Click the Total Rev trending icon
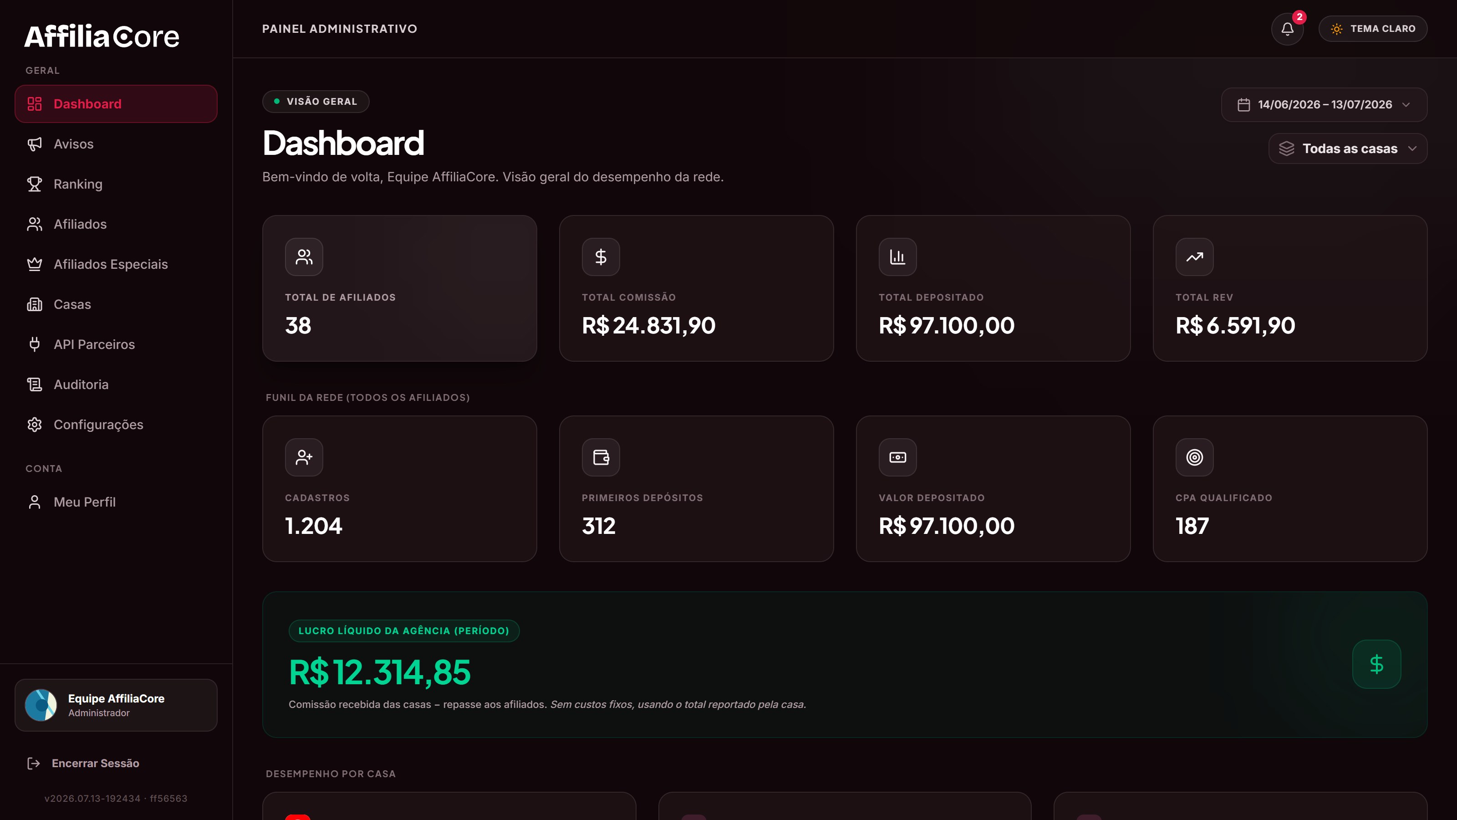This screenshot has height=820, width=1457. [x=1194, y=257]
